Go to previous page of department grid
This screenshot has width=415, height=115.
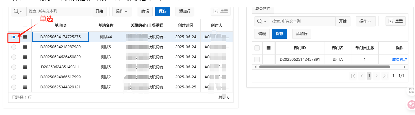coord(362,76)
